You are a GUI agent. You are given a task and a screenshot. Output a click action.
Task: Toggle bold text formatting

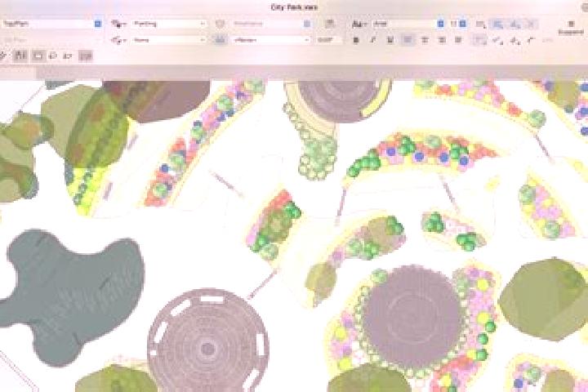pyautogui.click(x=356, y=40)
